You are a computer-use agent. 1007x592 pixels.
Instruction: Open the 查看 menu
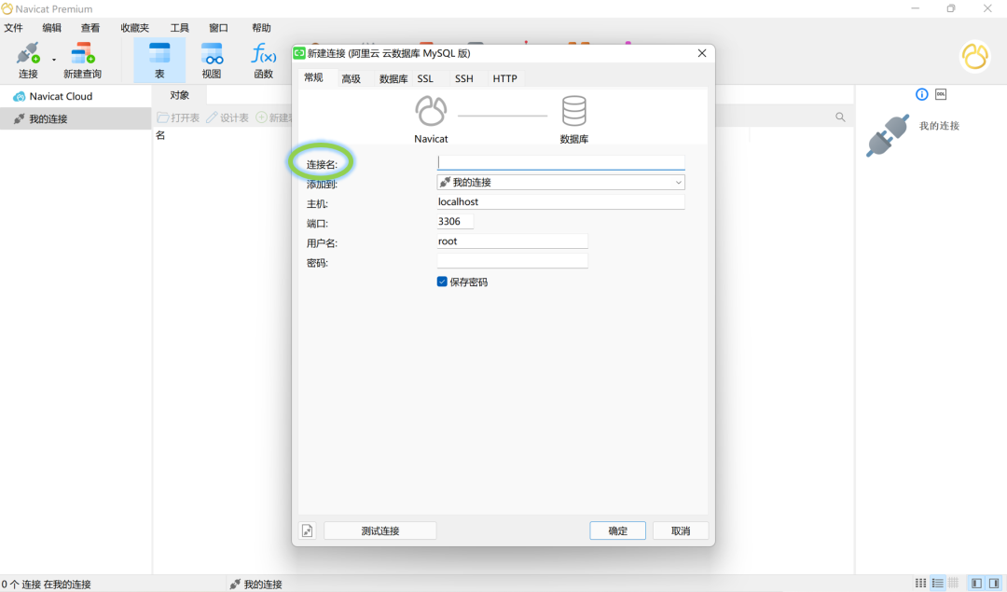(x=90, y=28)
